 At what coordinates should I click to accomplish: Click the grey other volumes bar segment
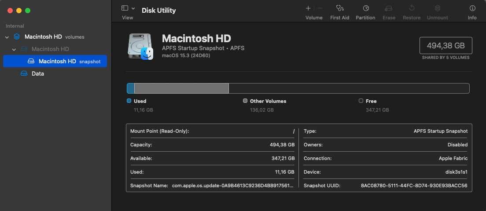(x=182, y=88)
